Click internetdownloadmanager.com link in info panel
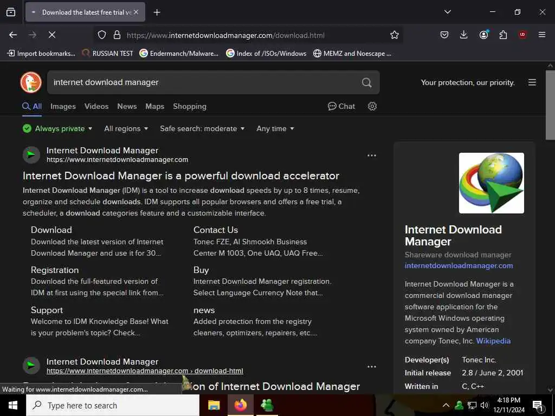The image size is (555, 416). (x=459, y=265)
